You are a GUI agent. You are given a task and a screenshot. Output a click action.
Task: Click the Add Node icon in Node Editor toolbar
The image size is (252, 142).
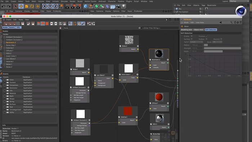pos(5,24)
